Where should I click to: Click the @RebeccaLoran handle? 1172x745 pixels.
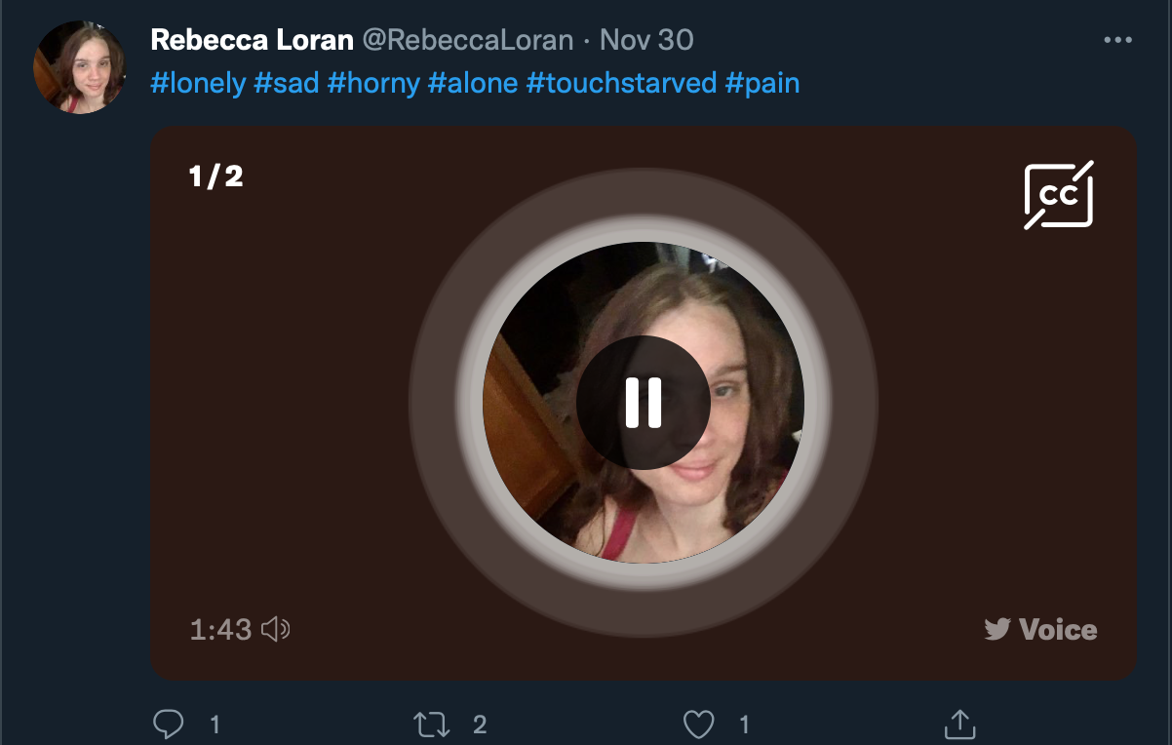[x=468, y=40]
